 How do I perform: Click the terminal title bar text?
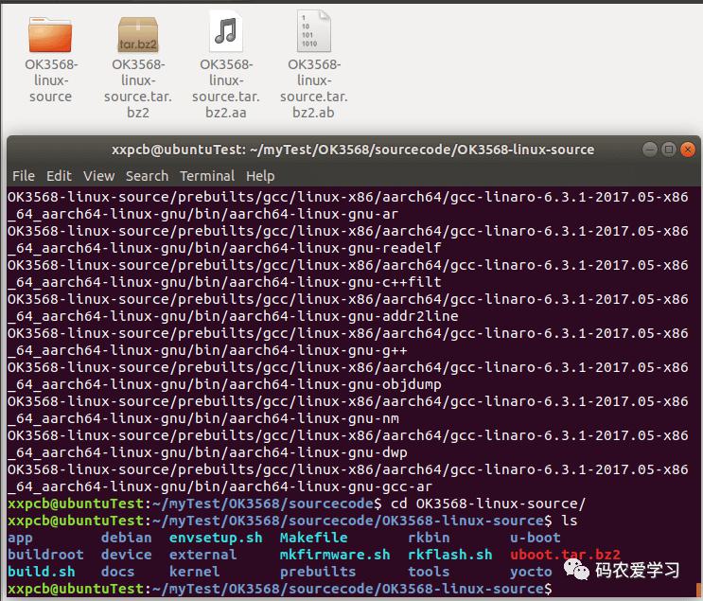353,150
